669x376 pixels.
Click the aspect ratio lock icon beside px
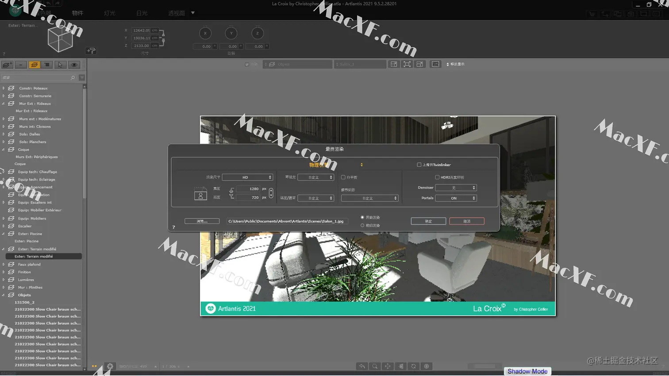point(271,193)
